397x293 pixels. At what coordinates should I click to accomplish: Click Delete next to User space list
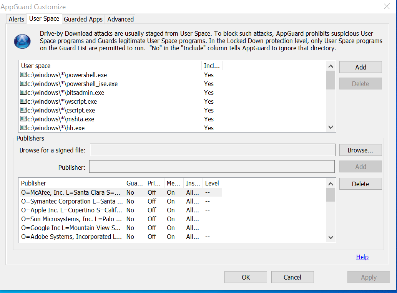pyautogui.click(x=360, y=83)
